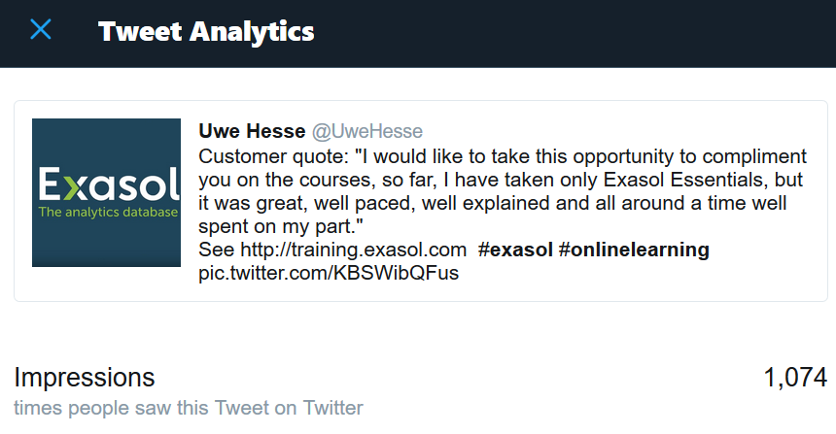The height and width of the screenshot is (434, 836).
Task: Click the @UweHesse handle
Action: click(x=366, y=132)
